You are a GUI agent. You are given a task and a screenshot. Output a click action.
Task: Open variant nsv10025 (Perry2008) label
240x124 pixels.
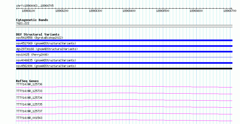click(32, 55)
